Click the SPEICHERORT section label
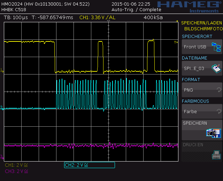 click(x=197, y=37)
